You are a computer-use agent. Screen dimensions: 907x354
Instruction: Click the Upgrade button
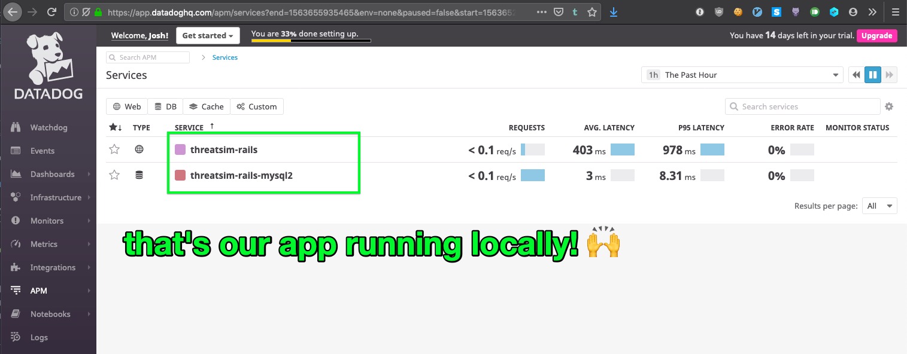[876, 35]
